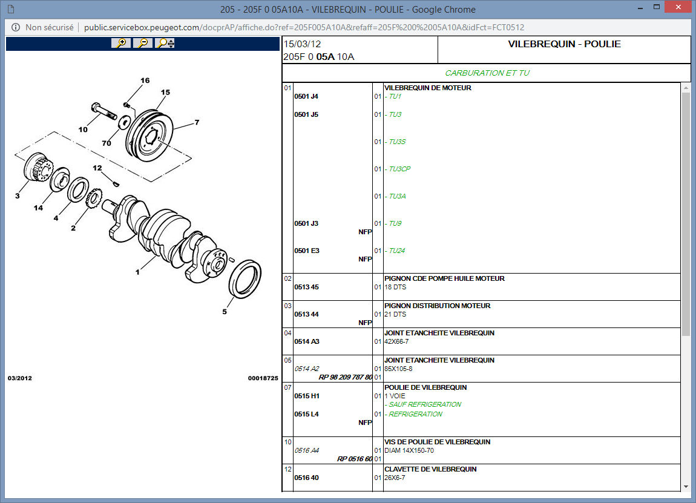Click the zoom out magnifier icon

[143, 43]
